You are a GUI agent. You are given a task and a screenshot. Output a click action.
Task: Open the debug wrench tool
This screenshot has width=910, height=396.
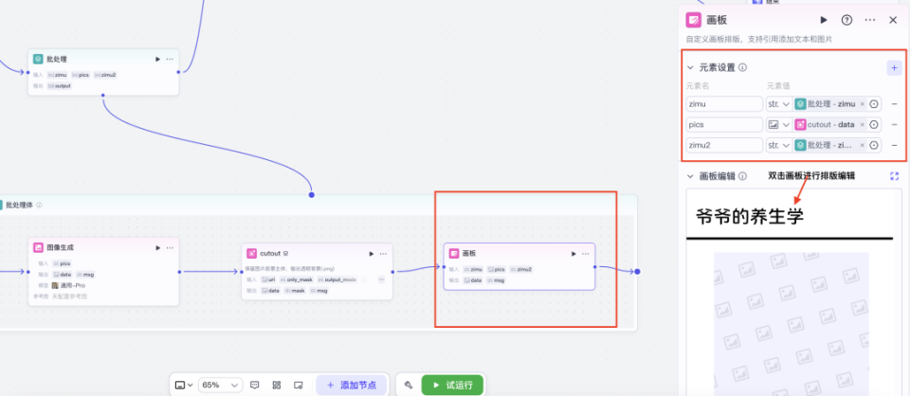[x=409, y=385]
